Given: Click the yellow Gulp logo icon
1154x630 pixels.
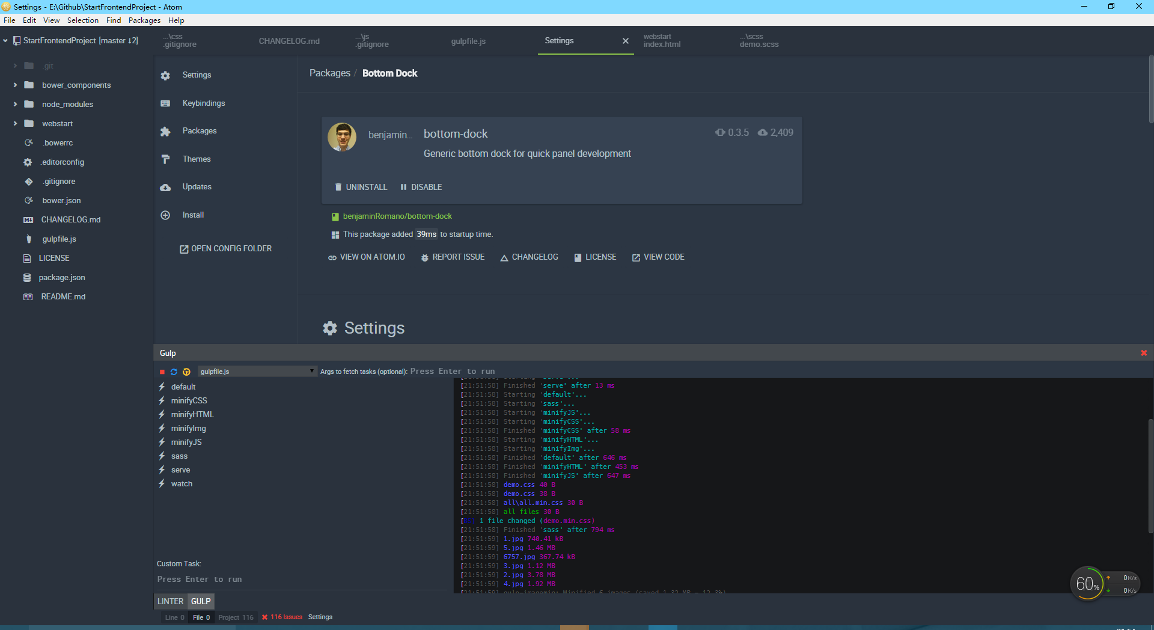Looking at the screenshot, I should (186, 372).
